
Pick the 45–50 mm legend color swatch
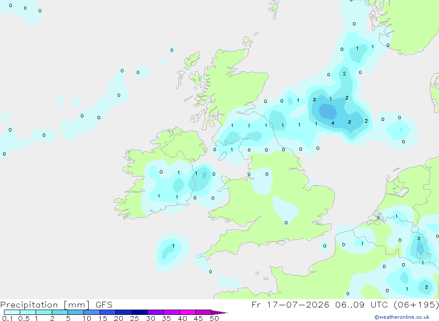[x=204, y=312]
